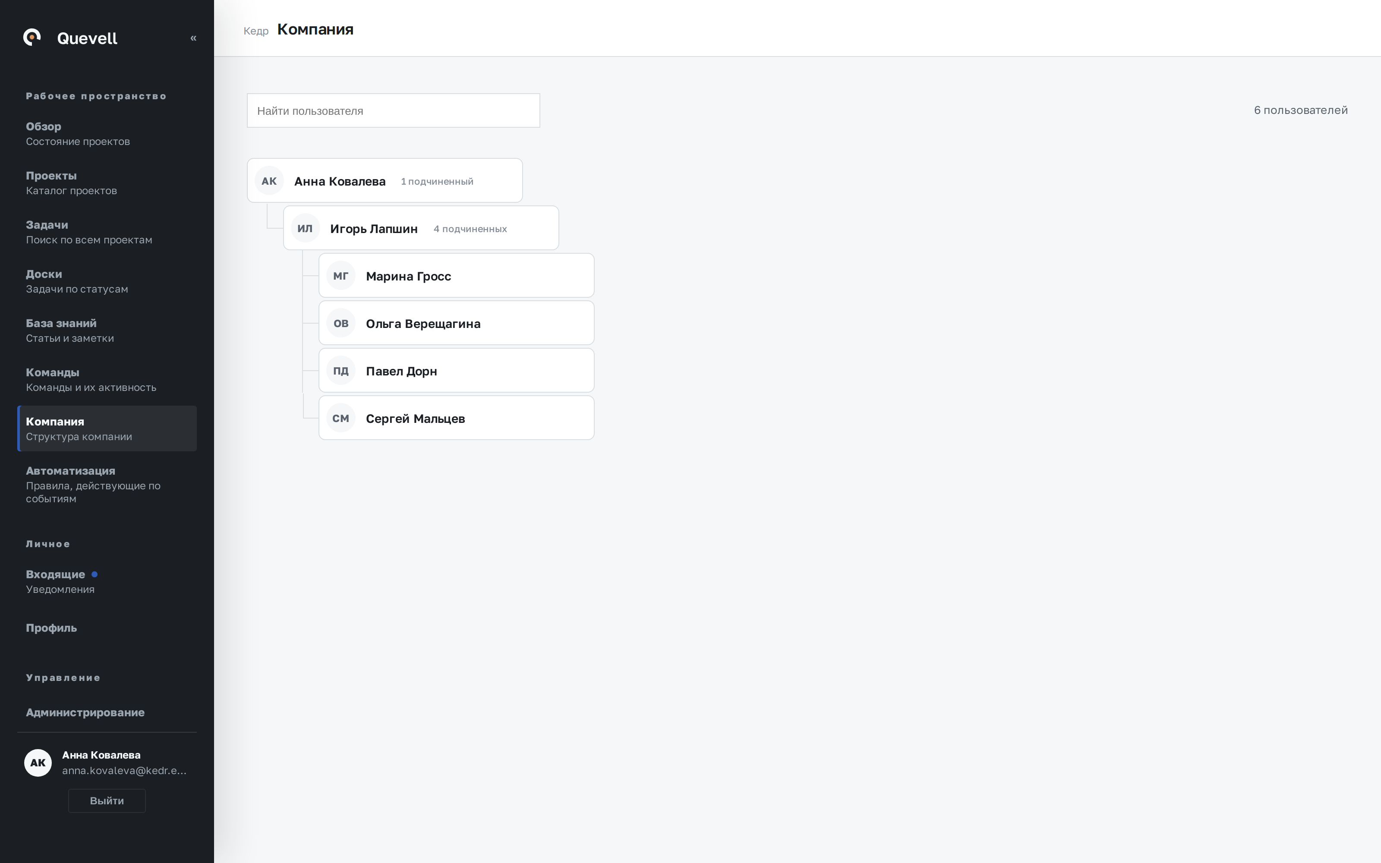
Task: Collapse the sidebar with the double-chevron
Action: (193, 38)
